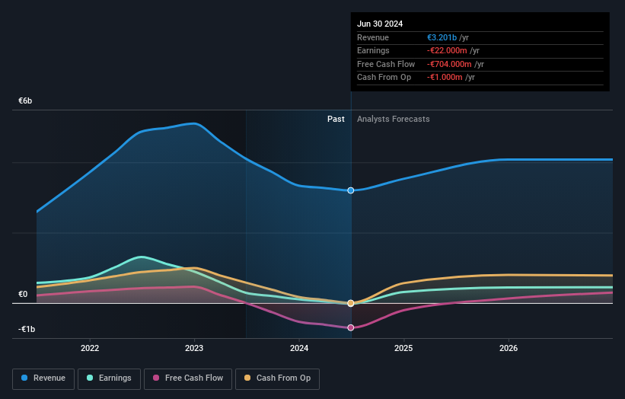
Task: Click the 'Cash From Op' row label in tooltip
Action: (384, 78)
